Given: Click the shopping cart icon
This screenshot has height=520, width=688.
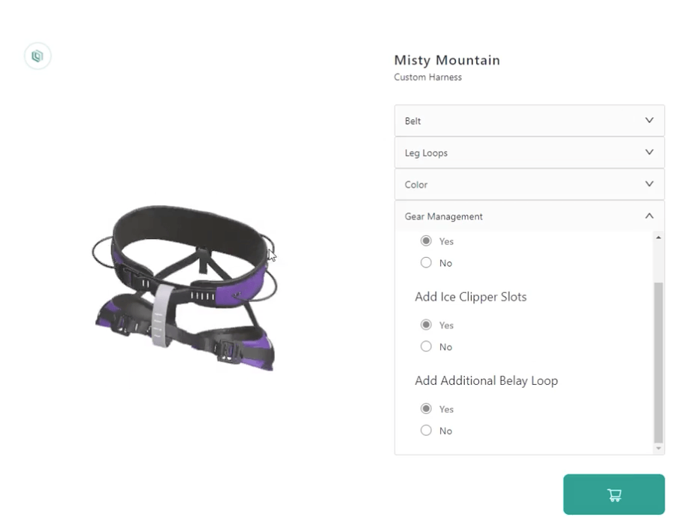Looking at the screenshot, I should (x=614, y=494).
